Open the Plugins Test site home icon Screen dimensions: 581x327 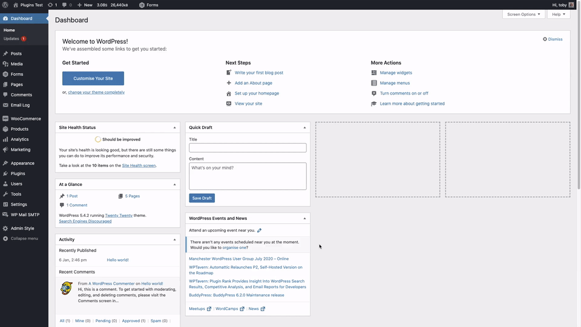point(16,5)
